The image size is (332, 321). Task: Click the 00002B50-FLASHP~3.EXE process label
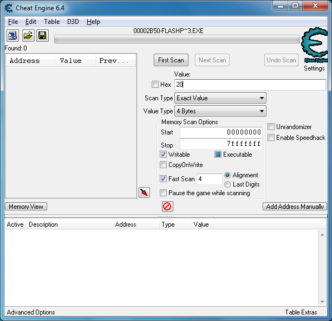[x=168, y=31]
